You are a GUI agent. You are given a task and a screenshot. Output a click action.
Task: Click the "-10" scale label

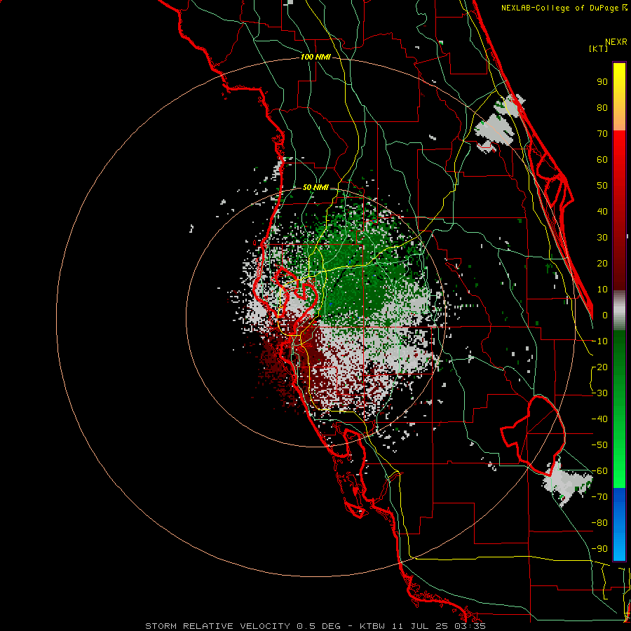click(600, 341)
